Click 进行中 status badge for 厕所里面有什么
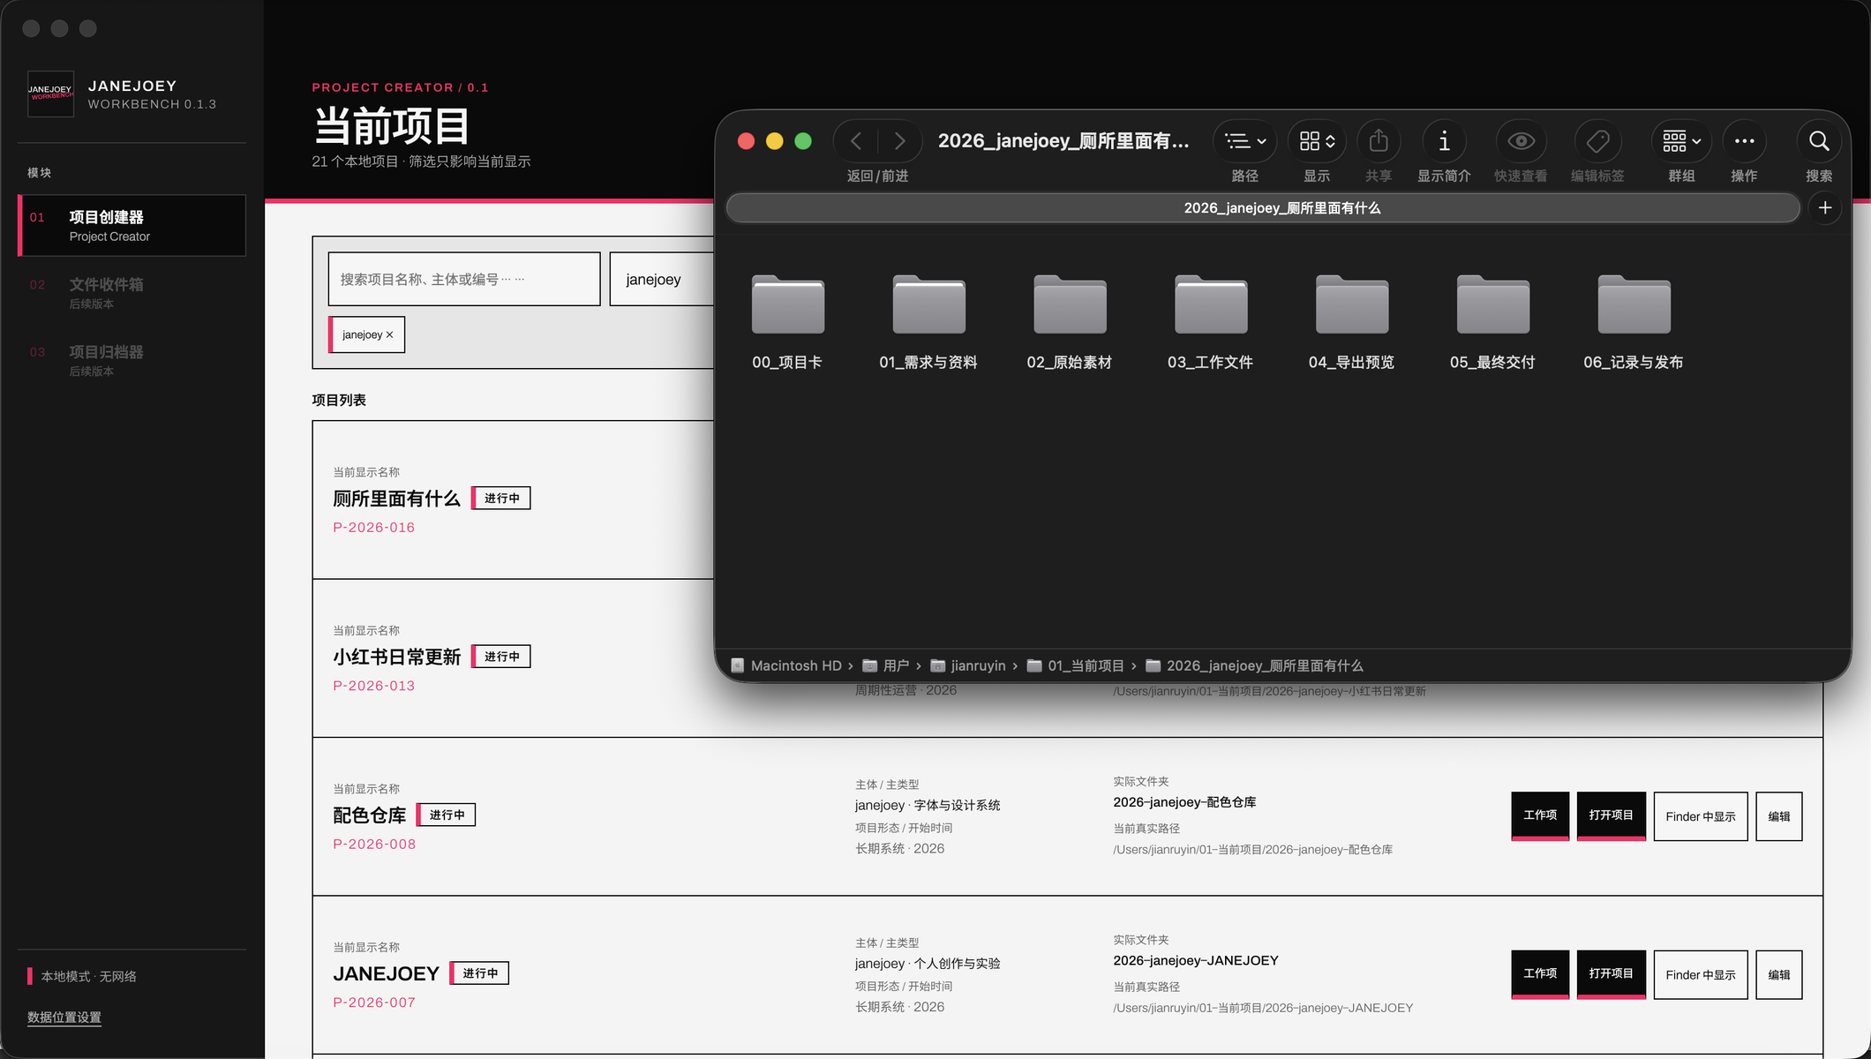 tap(501, 499)
